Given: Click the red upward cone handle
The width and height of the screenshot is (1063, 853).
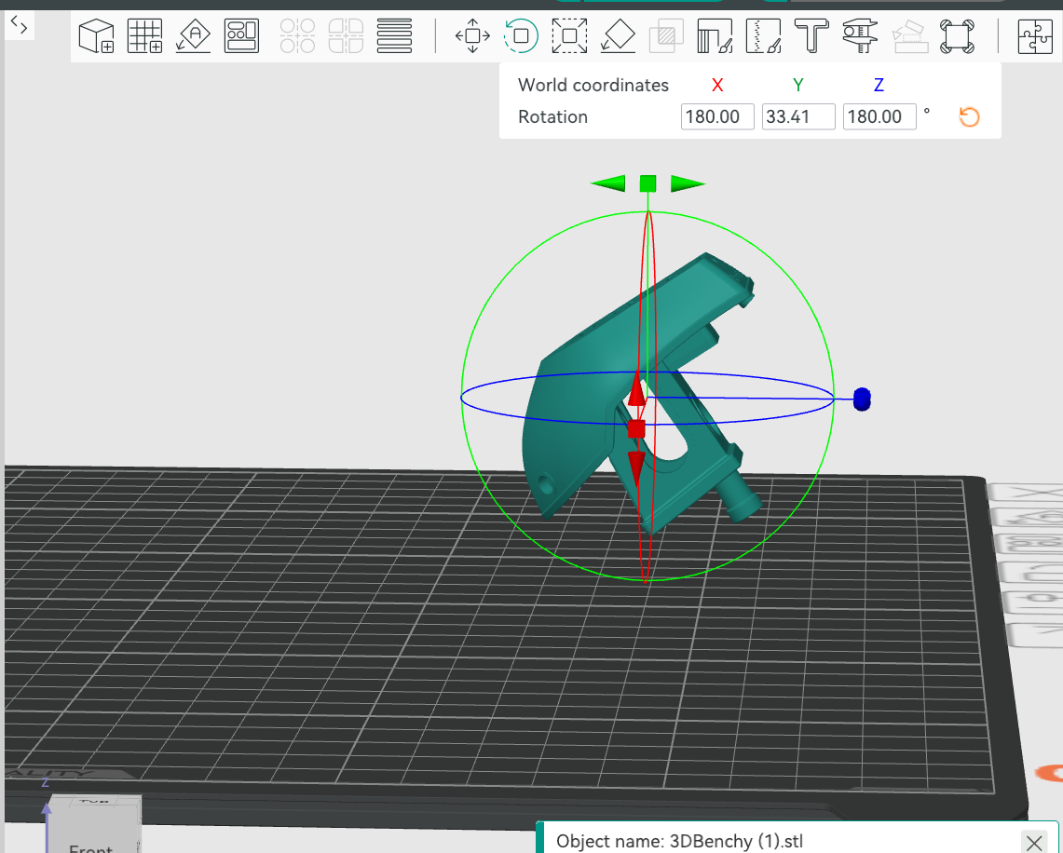Looking at the screenshot, I should click(x=636, y=389).
